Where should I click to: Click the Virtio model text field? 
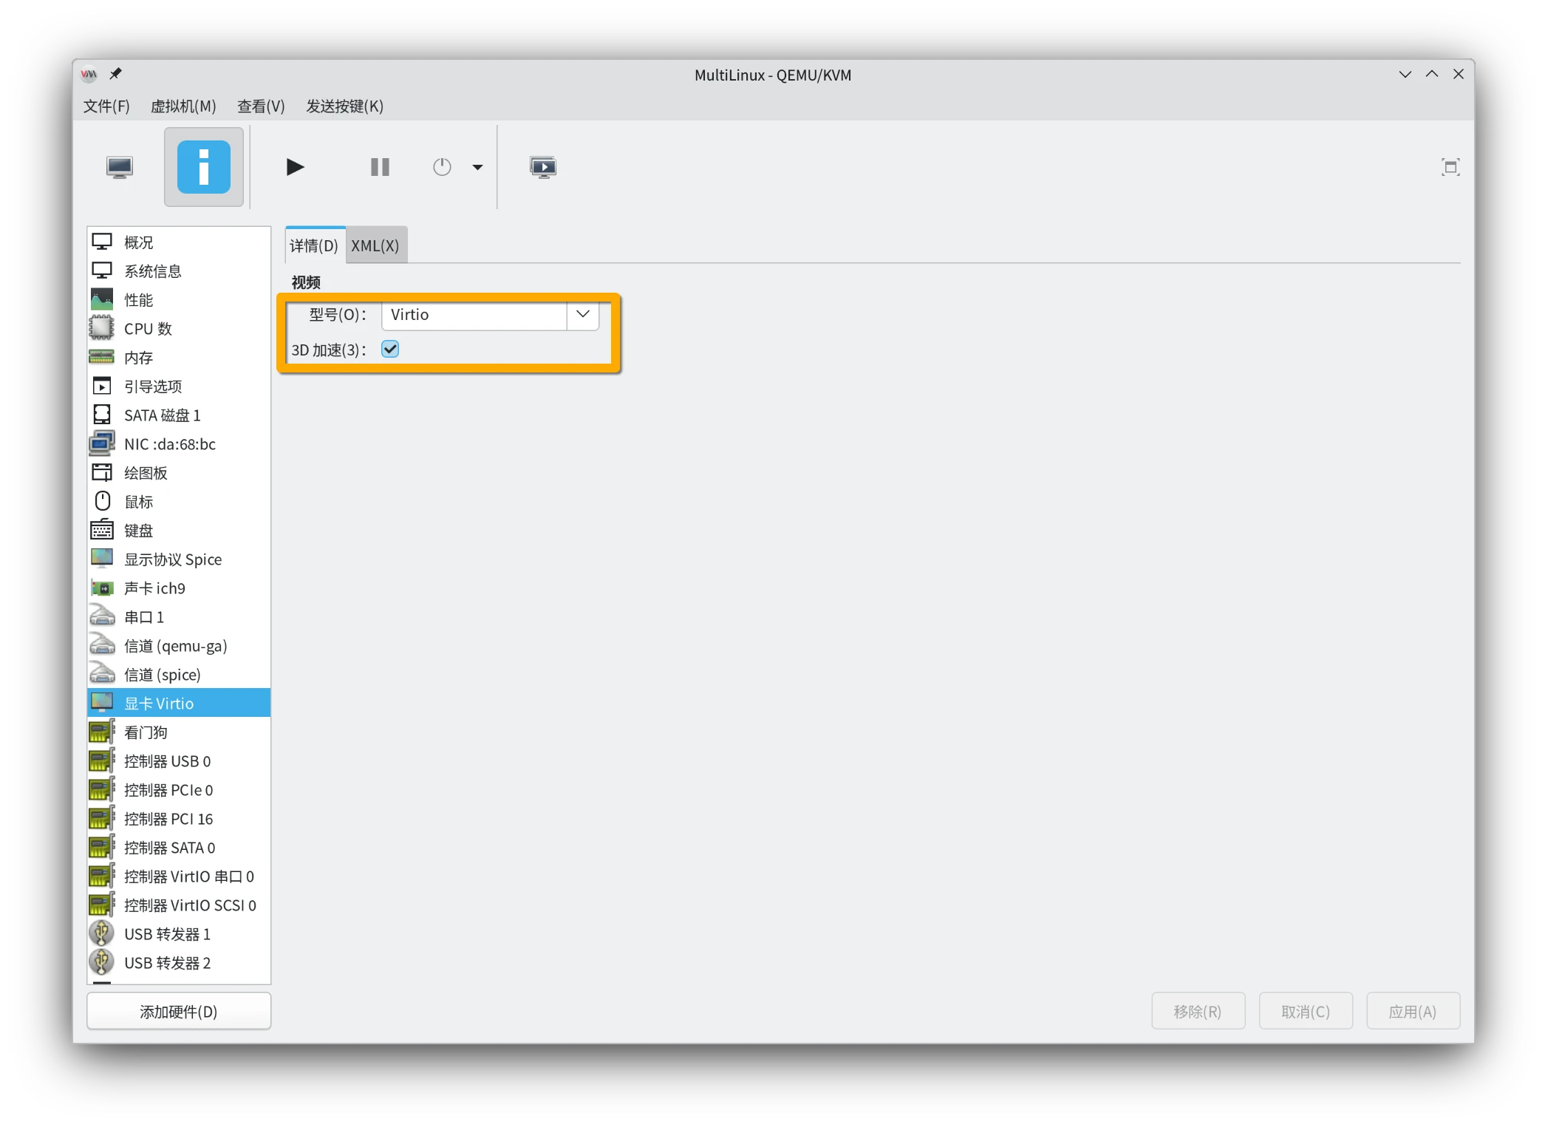point(474,315)
